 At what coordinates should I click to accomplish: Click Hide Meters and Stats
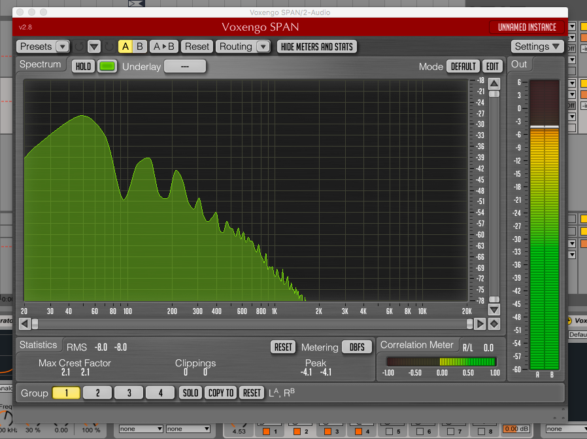pos(317,47)
